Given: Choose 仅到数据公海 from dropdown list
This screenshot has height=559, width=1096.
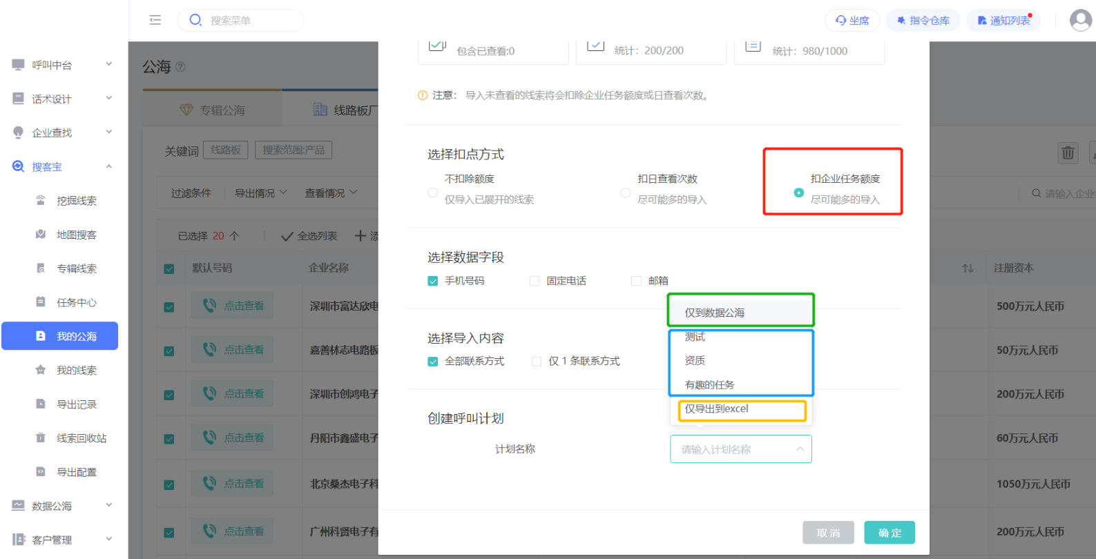Looking at the screenshot, I should [x=715, y=313].
